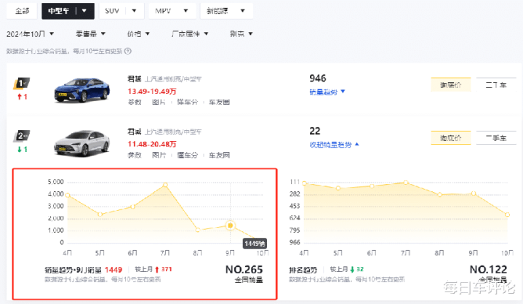Click the 13.49-19.49万 price text
Screen dimensions: 523x304
[152, 91]
